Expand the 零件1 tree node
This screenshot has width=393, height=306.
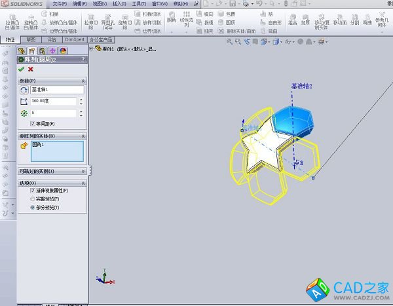90,49
